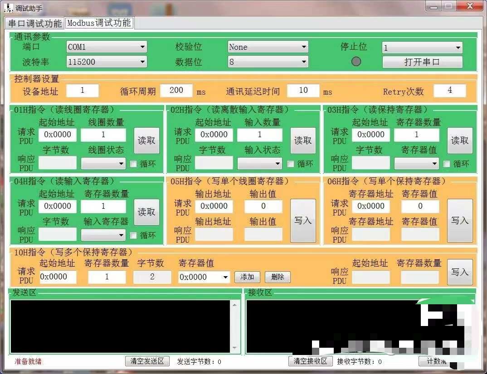
Task: Click the 添加 button
Action: [247, 277]
